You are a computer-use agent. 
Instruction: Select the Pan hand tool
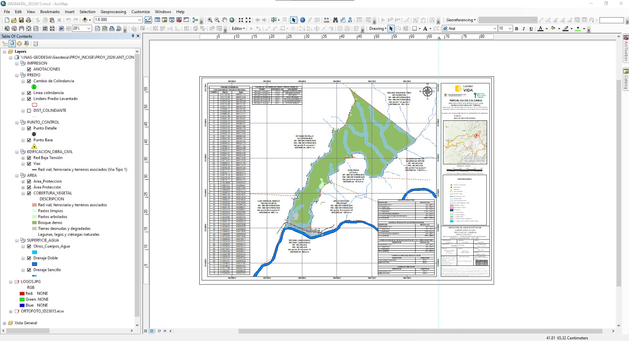[x=224, y=20]
